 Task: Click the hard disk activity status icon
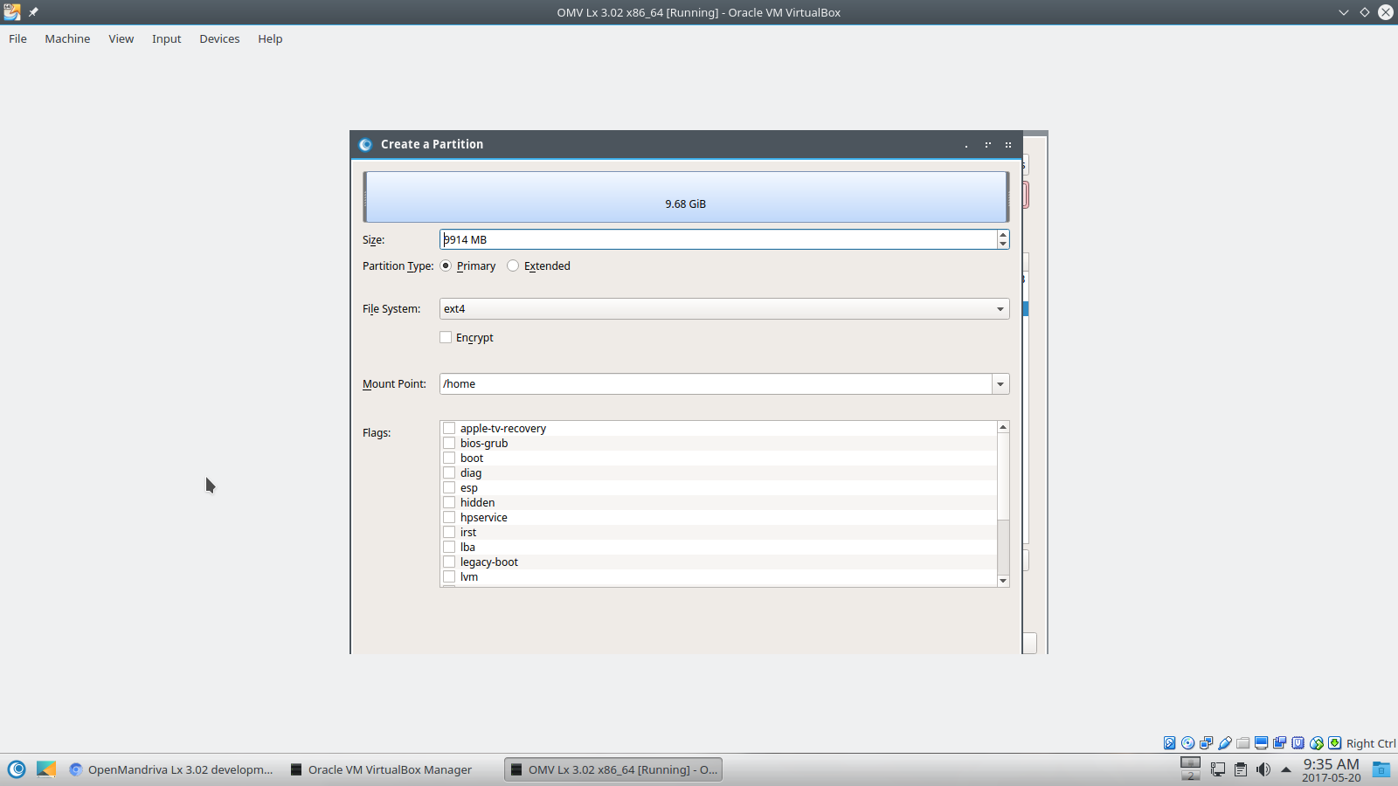1170,743
